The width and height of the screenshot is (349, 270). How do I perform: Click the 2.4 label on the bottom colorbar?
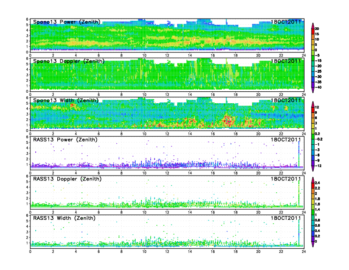[317, 183]
